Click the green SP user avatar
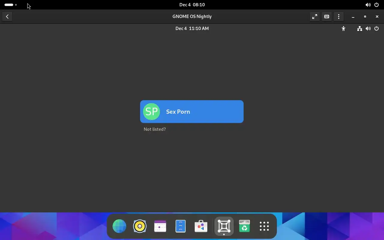Screen dimensions: 384x240 151,112
